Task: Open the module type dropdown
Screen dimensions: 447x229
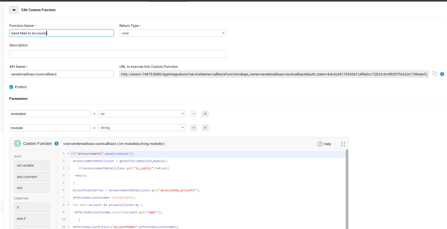Action: pos(141,128)
